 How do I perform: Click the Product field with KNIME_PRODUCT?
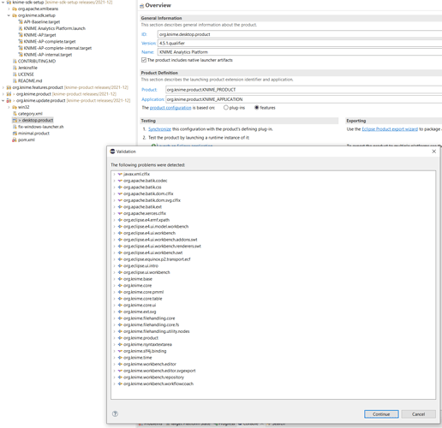click(303, 90)
